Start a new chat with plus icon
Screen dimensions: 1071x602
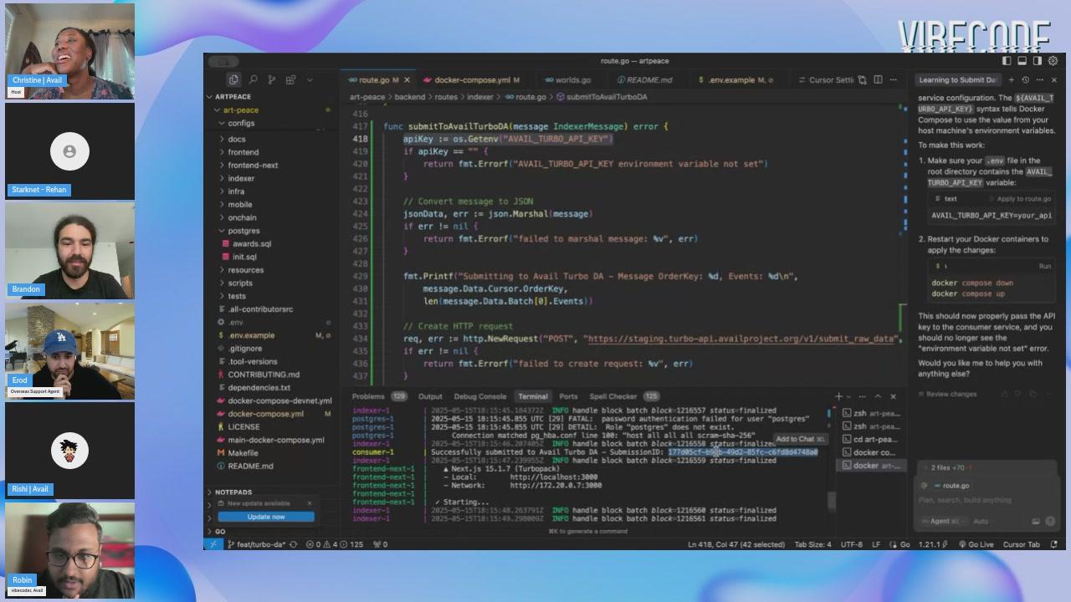coord(1011,80)
